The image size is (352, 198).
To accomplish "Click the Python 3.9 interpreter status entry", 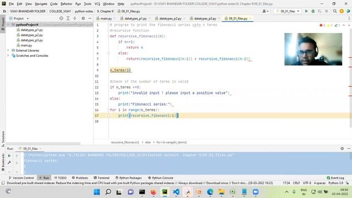I will pos(335,183).
